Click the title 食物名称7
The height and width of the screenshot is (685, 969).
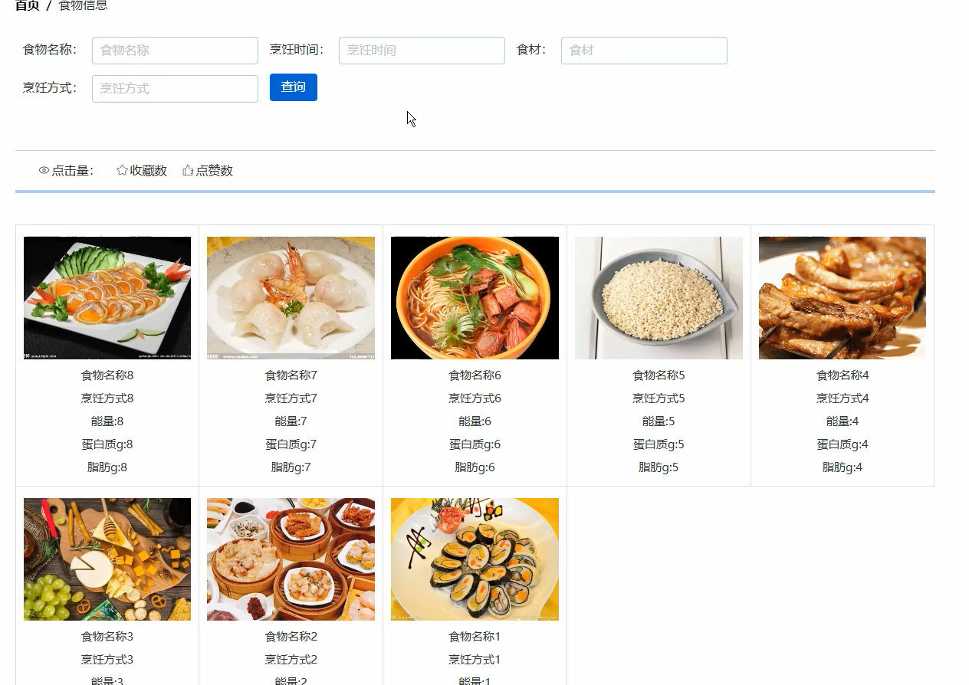click(291, 375)
